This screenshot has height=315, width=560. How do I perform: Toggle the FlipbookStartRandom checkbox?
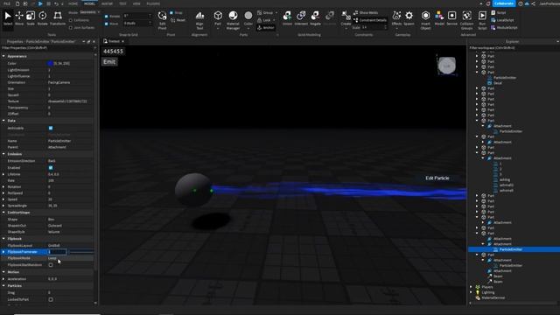(51, 265)
